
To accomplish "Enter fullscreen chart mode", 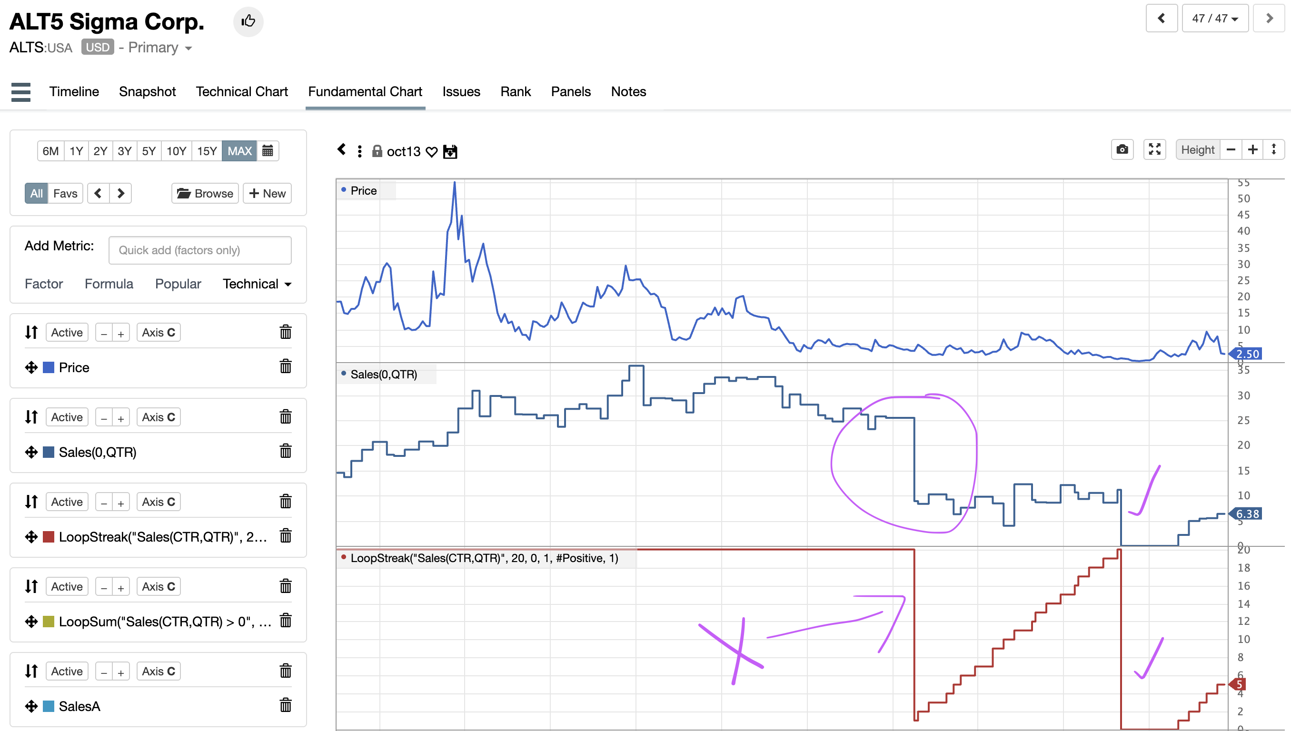I will tap(1154, 149).
